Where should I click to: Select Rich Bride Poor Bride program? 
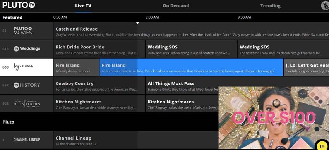99,49
